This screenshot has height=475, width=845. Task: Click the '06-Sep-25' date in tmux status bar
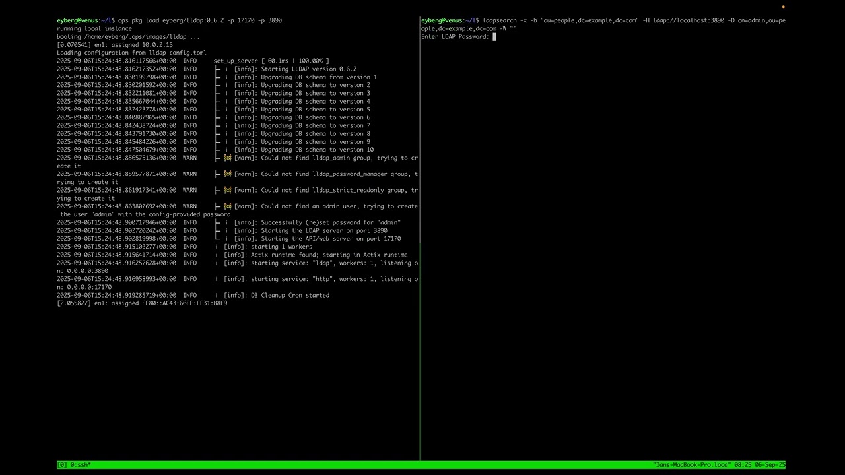pos(770,465)
